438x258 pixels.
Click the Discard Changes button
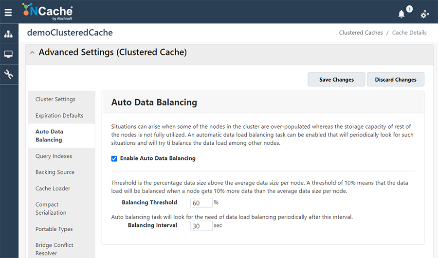(395, 80)
